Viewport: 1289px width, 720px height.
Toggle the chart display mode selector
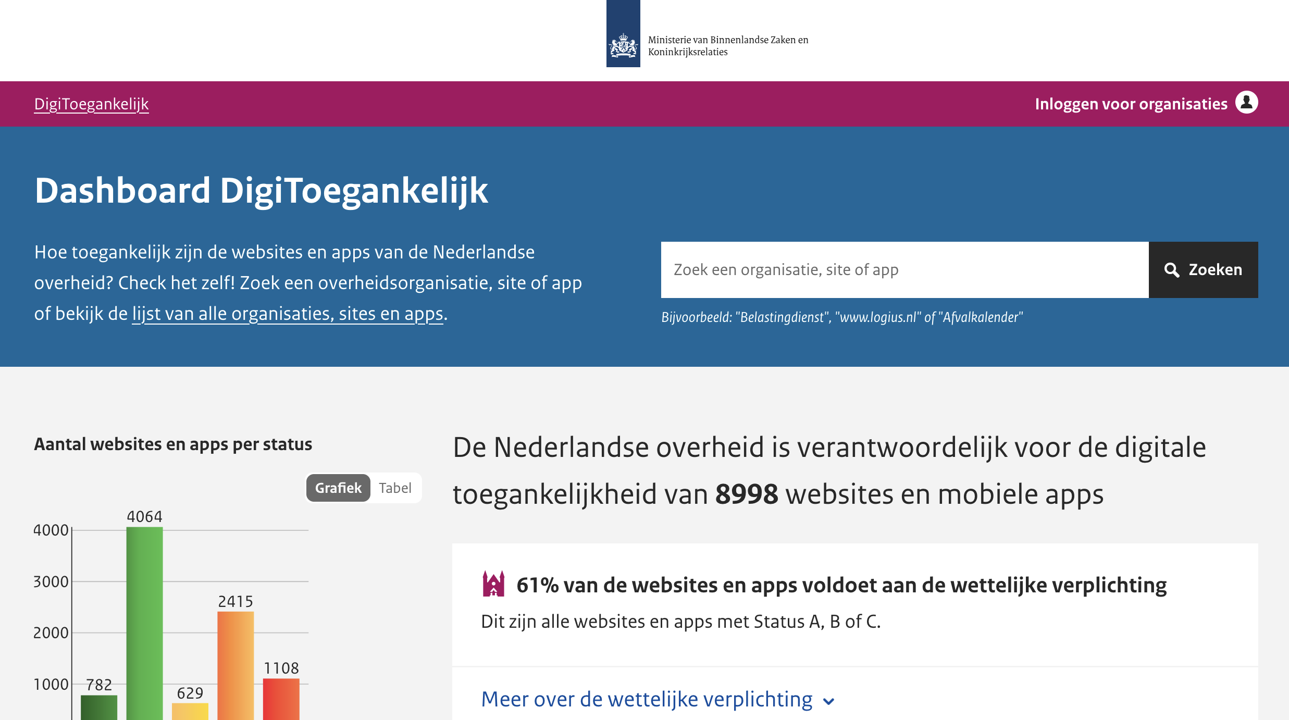click(x=364, y=488)
